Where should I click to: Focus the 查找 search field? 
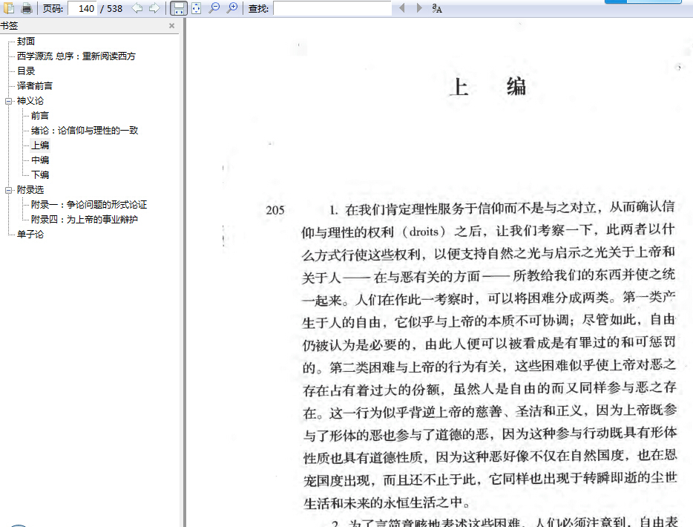tap(332, 8)
